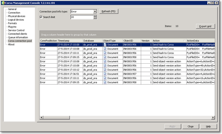222x134 pixels.
Task: Click the ActionData column header
Action: click(x=201, y=40)
